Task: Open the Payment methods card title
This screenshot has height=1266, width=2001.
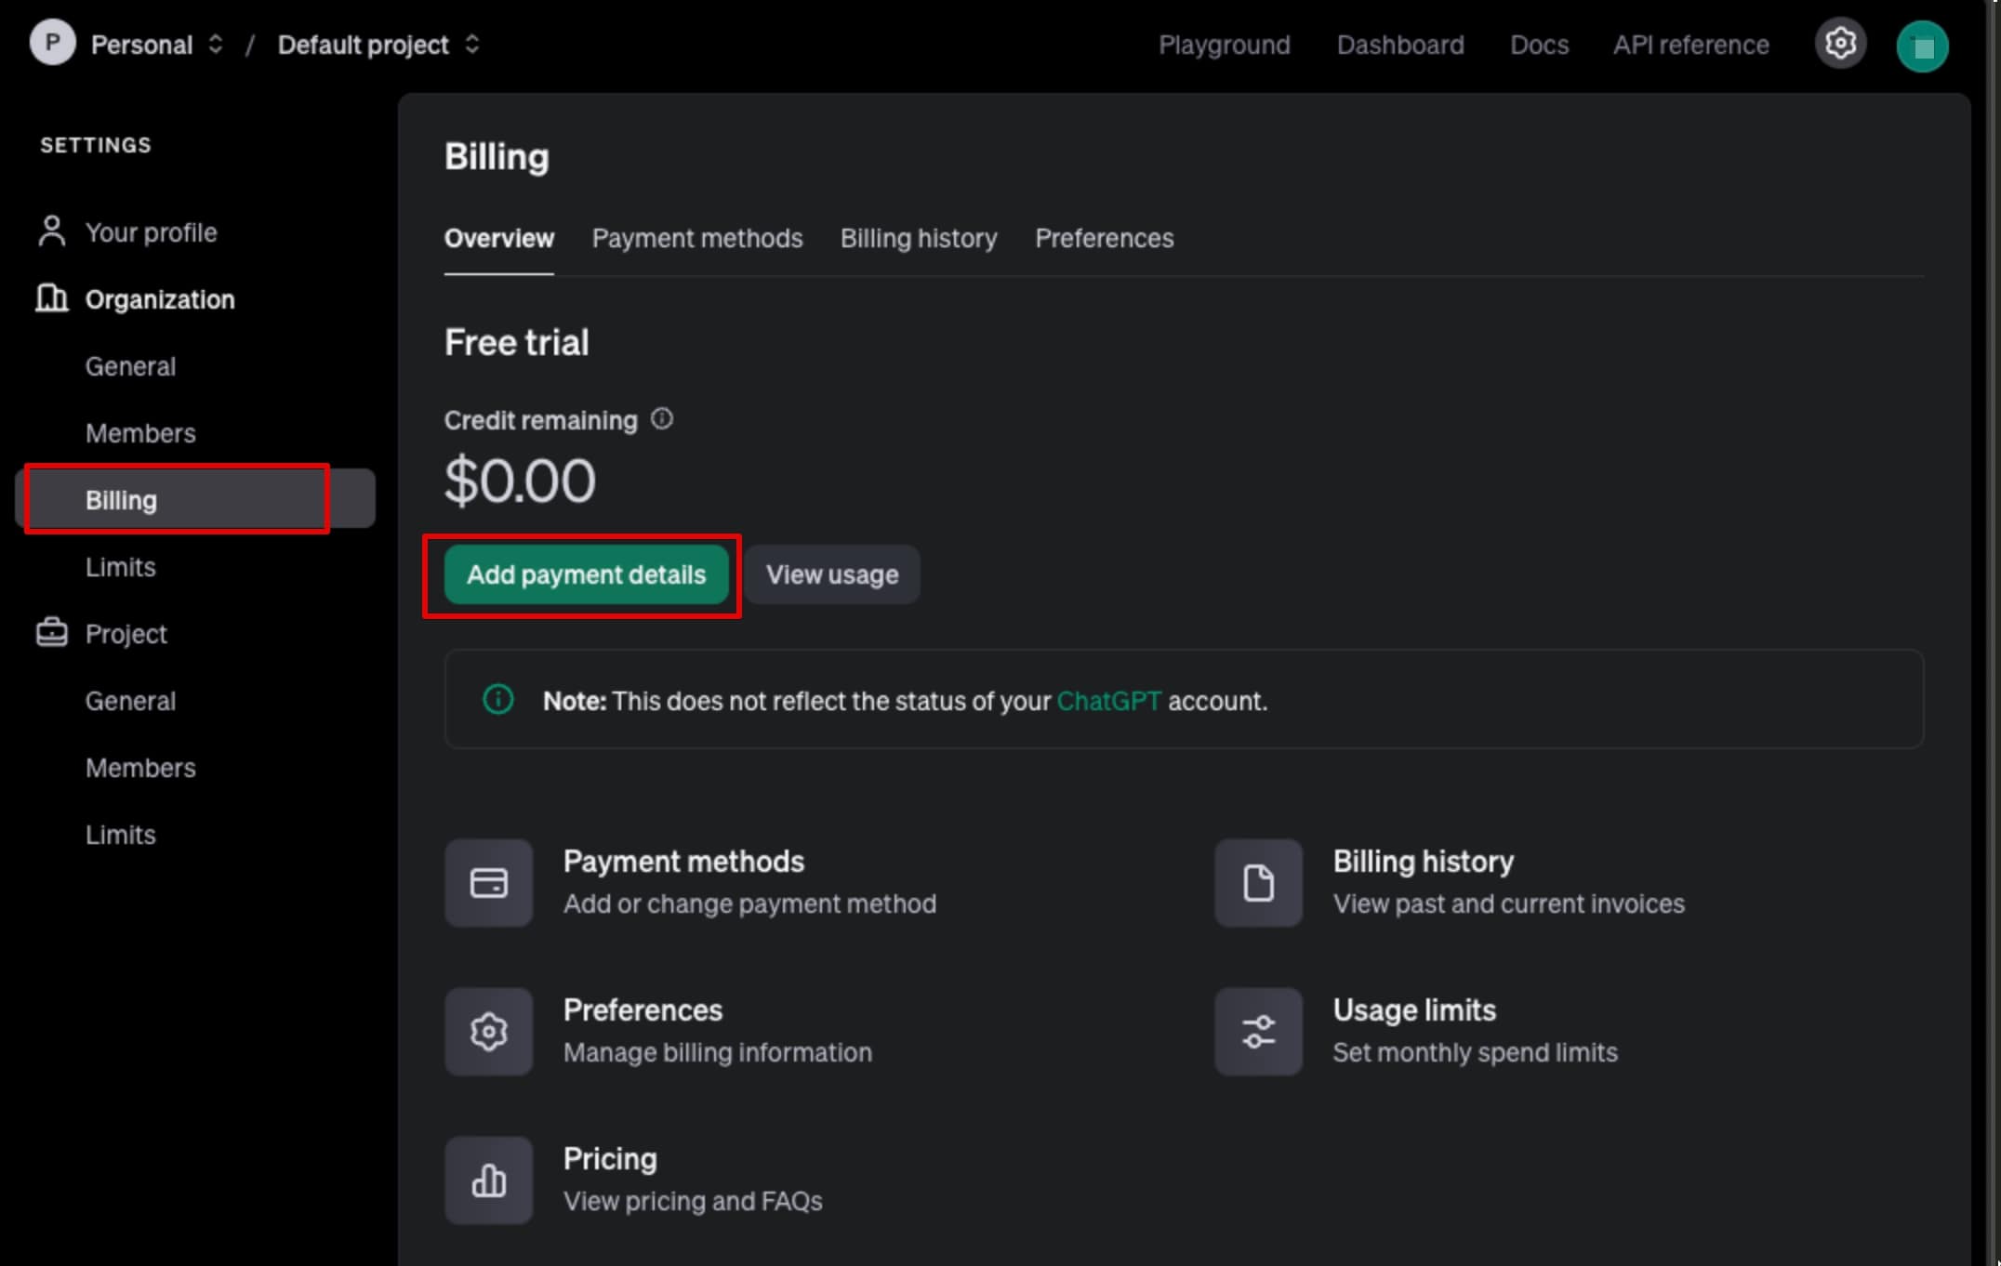Action: click(x=683, y=862)
